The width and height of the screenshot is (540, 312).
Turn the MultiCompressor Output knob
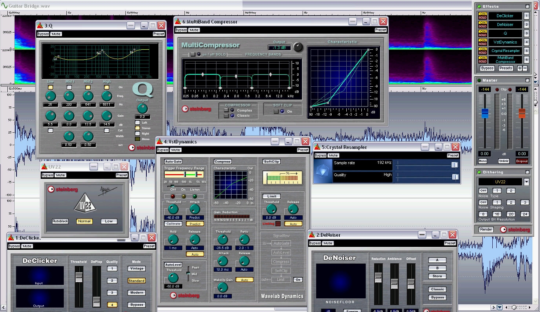tap(298, 47)
